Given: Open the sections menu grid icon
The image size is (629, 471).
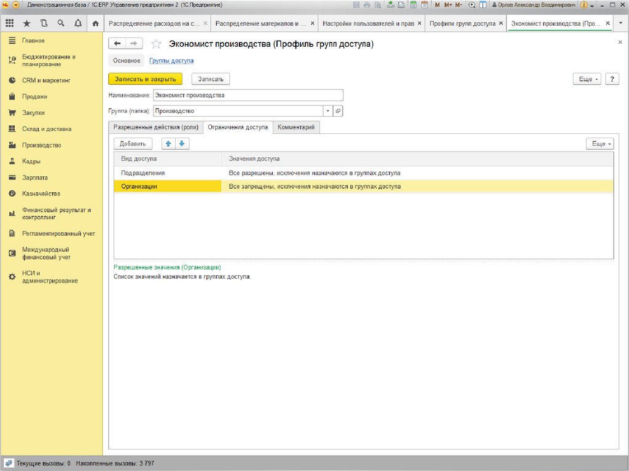Looking at the screenshot, I should (9, 23).
